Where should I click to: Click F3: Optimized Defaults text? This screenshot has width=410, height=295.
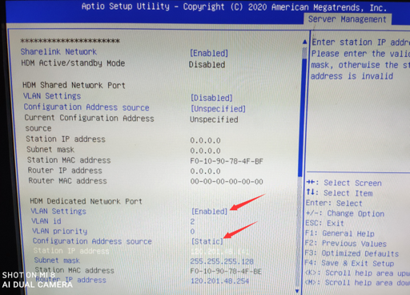tap(352, 253)
